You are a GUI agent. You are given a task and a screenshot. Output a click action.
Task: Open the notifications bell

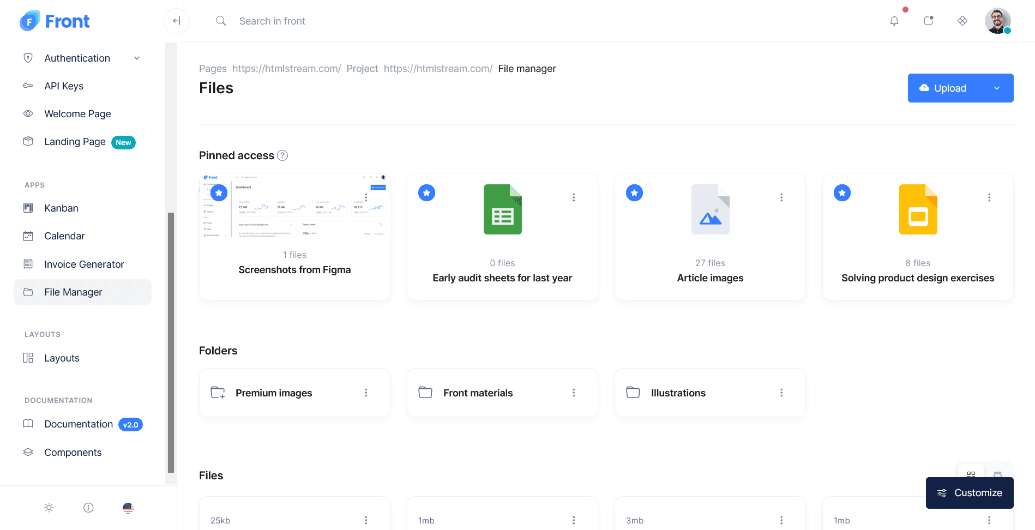coord(894,21)
